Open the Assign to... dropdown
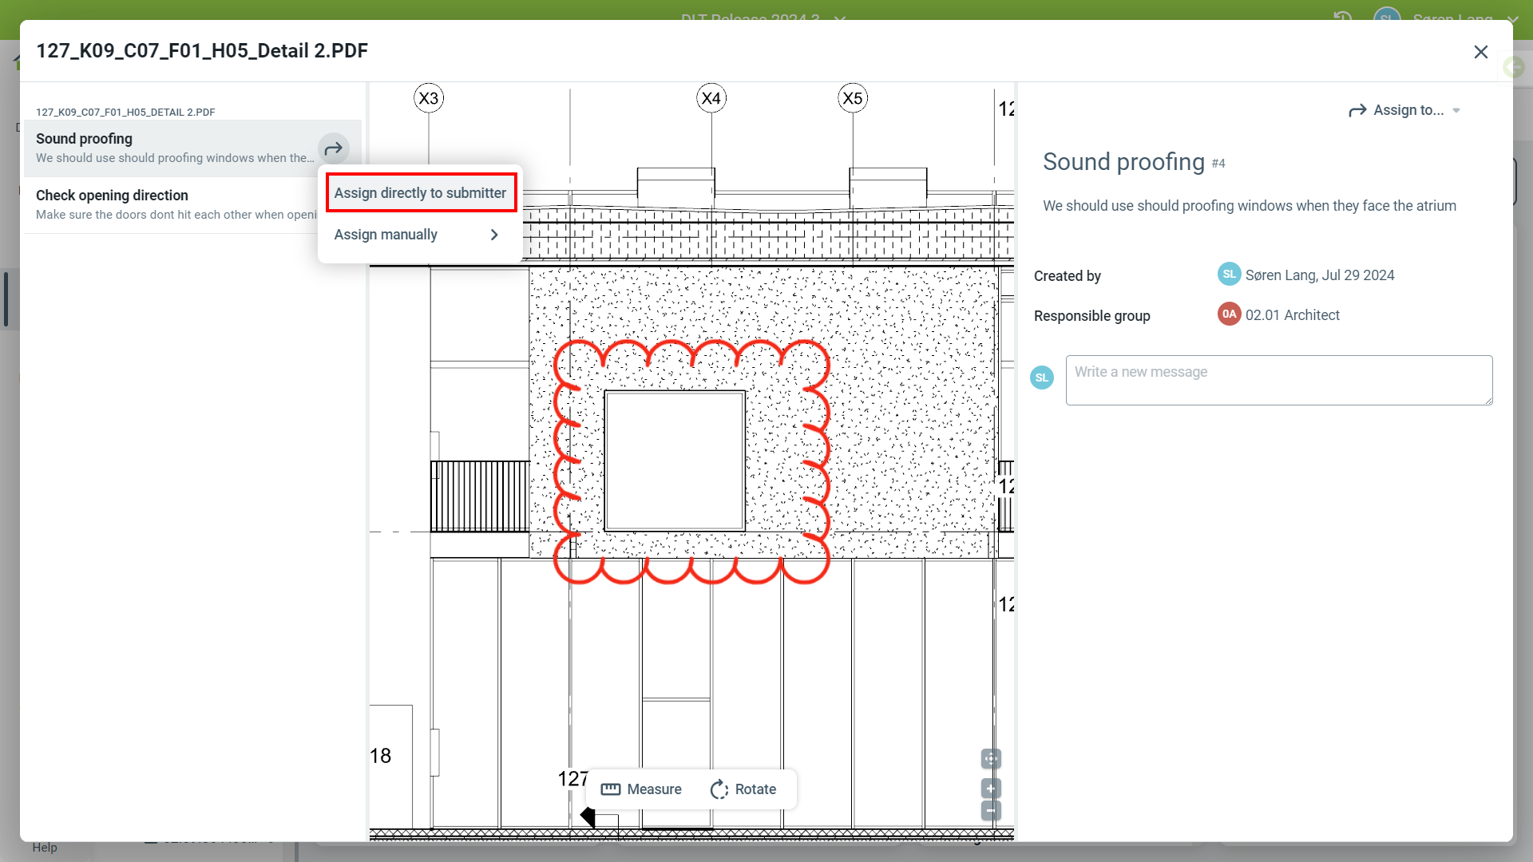 [x=1404, y=110]
